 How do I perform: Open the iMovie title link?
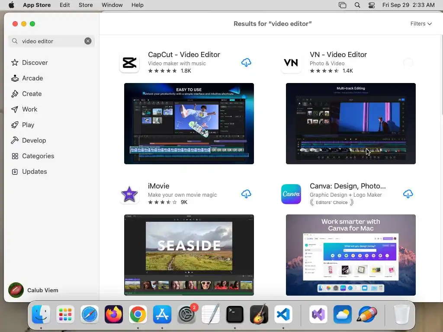click(158, 186)
